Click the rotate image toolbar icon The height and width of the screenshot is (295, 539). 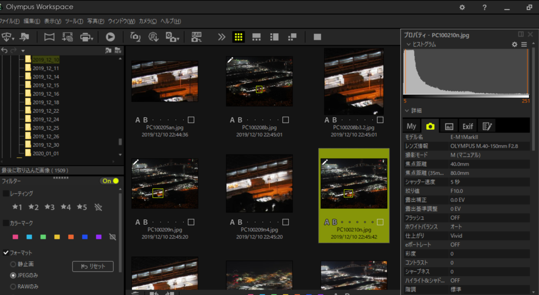[135, 37]
